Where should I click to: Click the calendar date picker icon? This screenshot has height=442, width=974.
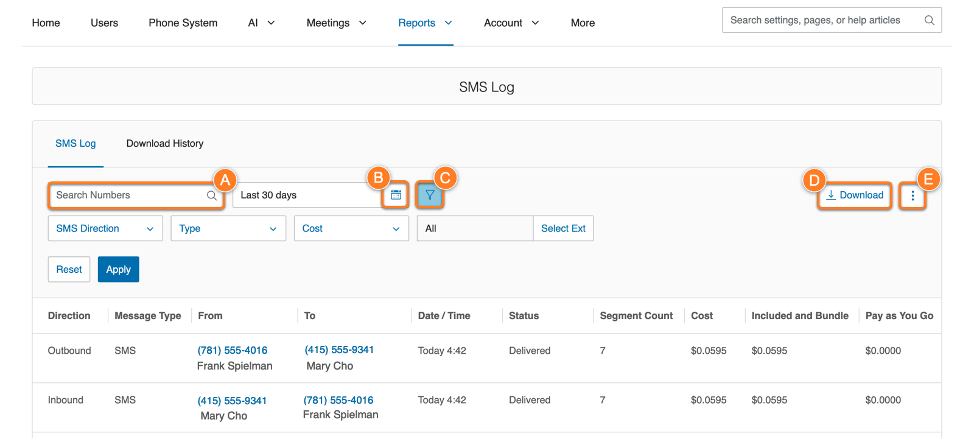point(396,195)
